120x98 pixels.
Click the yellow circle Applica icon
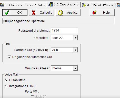click(x=60, y=13)
